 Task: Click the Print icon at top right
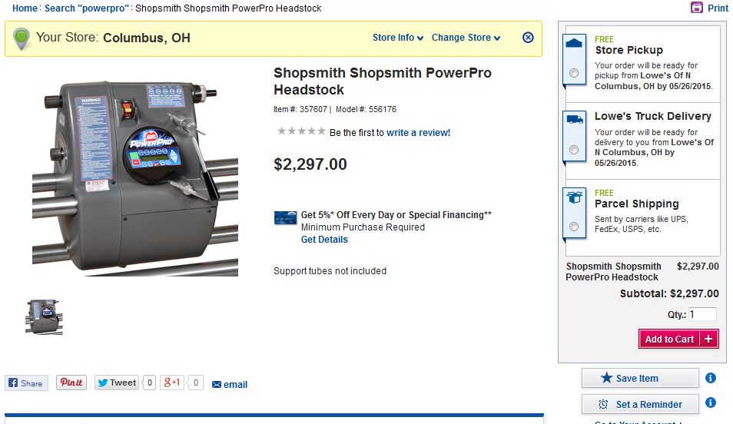click(x=697, y=8)
